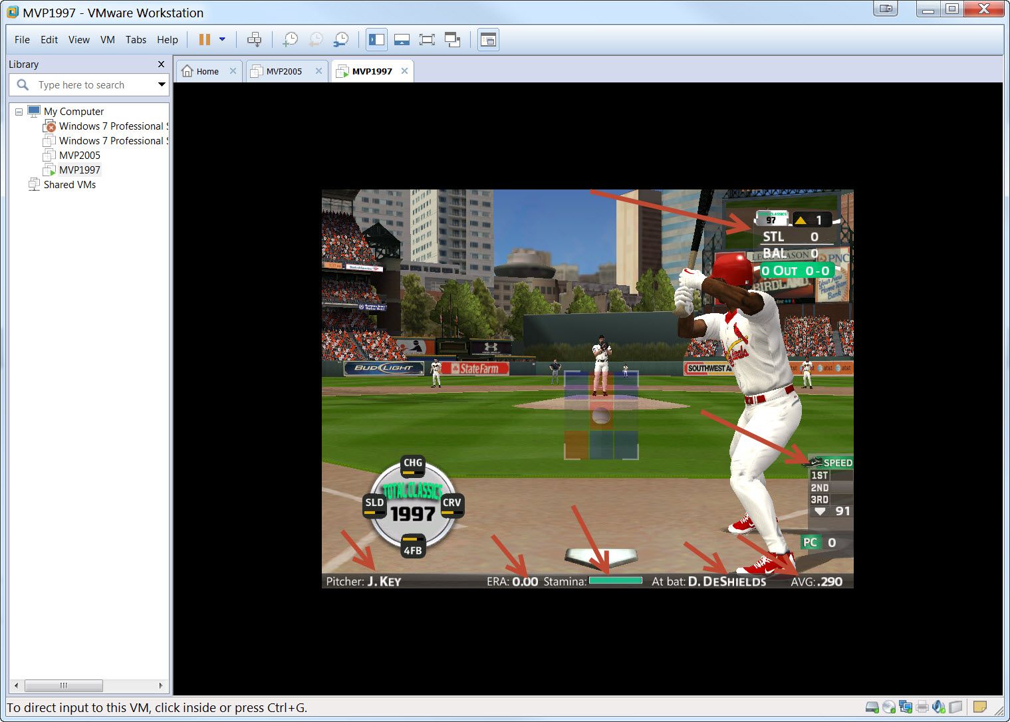
Task: Click the library scrollbar left arrow
Action: coord(16,685)
